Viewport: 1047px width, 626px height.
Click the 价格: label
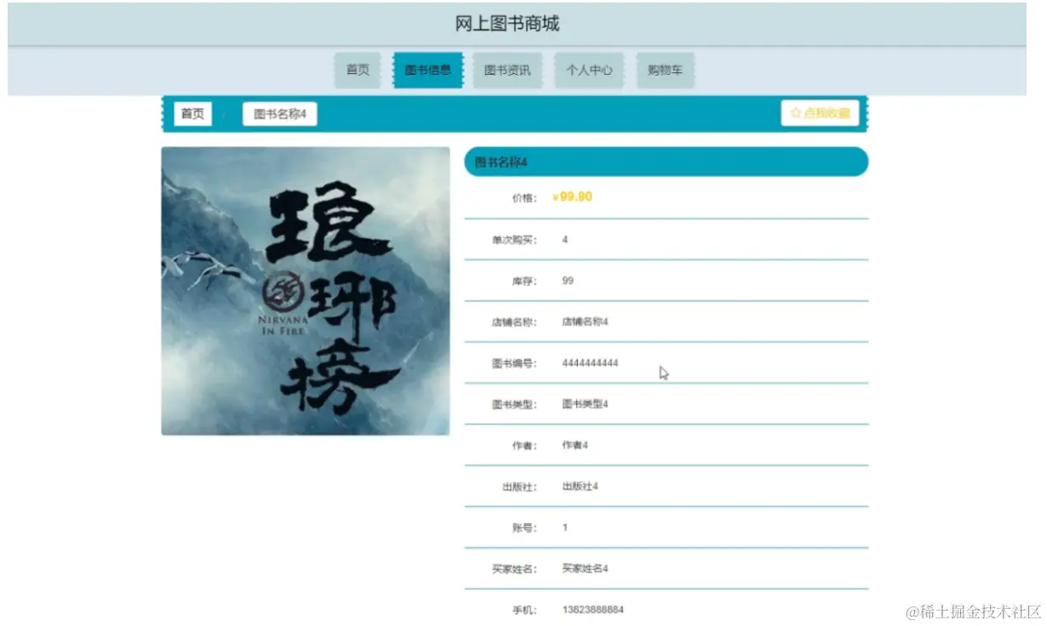pos(524,198)
